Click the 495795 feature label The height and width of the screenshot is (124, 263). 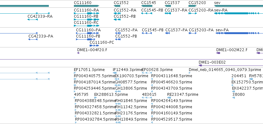click(81, 94)
